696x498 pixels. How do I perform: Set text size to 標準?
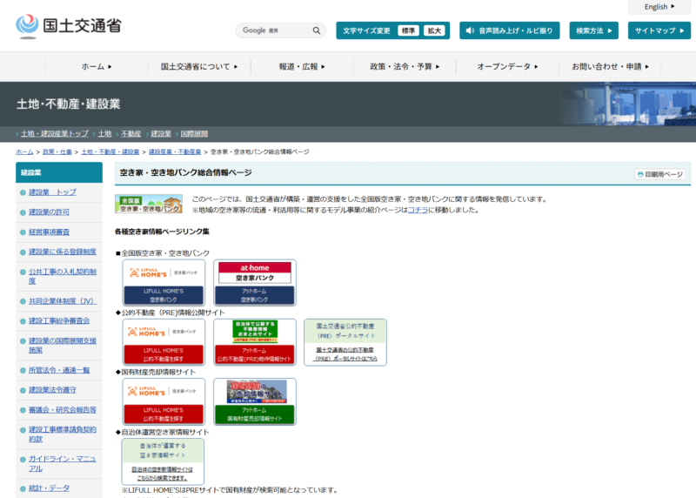click(x=408, y=30)
